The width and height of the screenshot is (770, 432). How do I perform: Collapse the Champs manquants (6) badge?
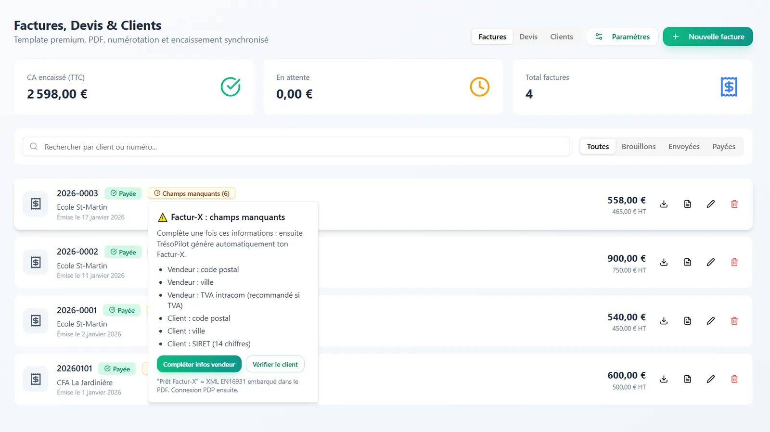[x=192, y=193]
